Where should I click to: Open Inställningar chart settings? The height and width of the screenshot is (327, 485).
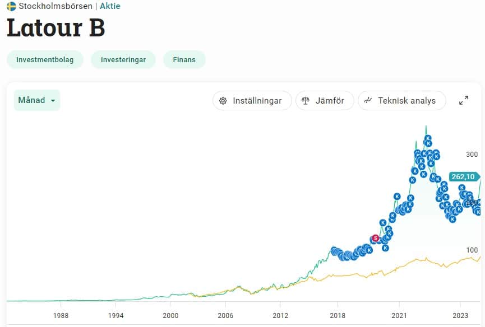tap(252, 101)
